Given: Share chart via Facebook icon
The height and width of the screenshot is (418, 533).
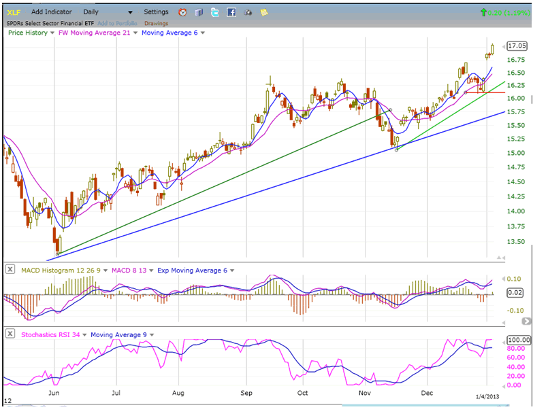Looking at the screenshot, I should click(x=231, y=12).
